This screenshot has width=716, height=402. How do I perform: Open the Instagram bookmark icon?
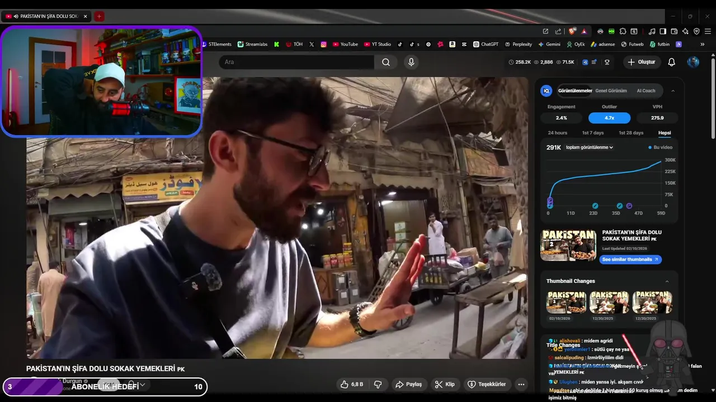[x=323, y=44]
